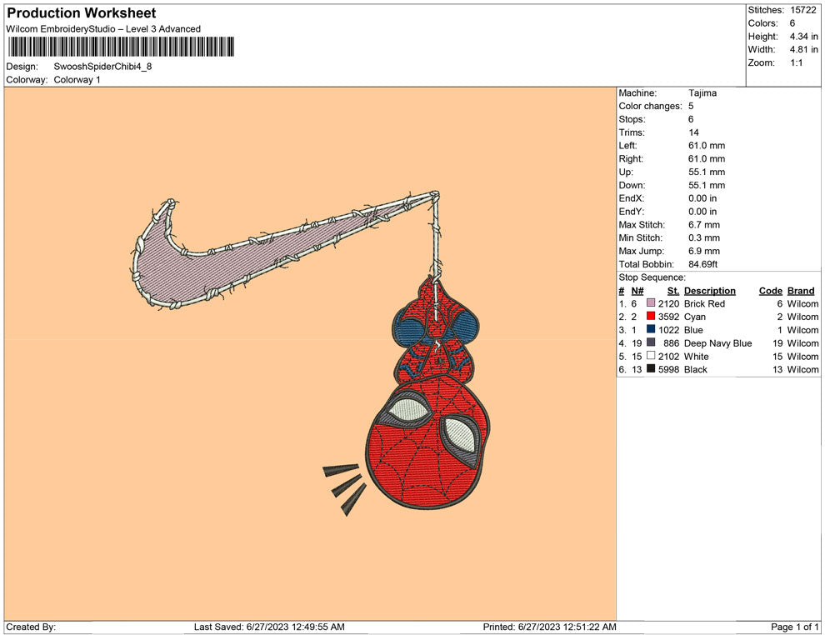Pick the Blue thread color swatch
This screenshot has height=635, width=825.
tap(651, 330)
